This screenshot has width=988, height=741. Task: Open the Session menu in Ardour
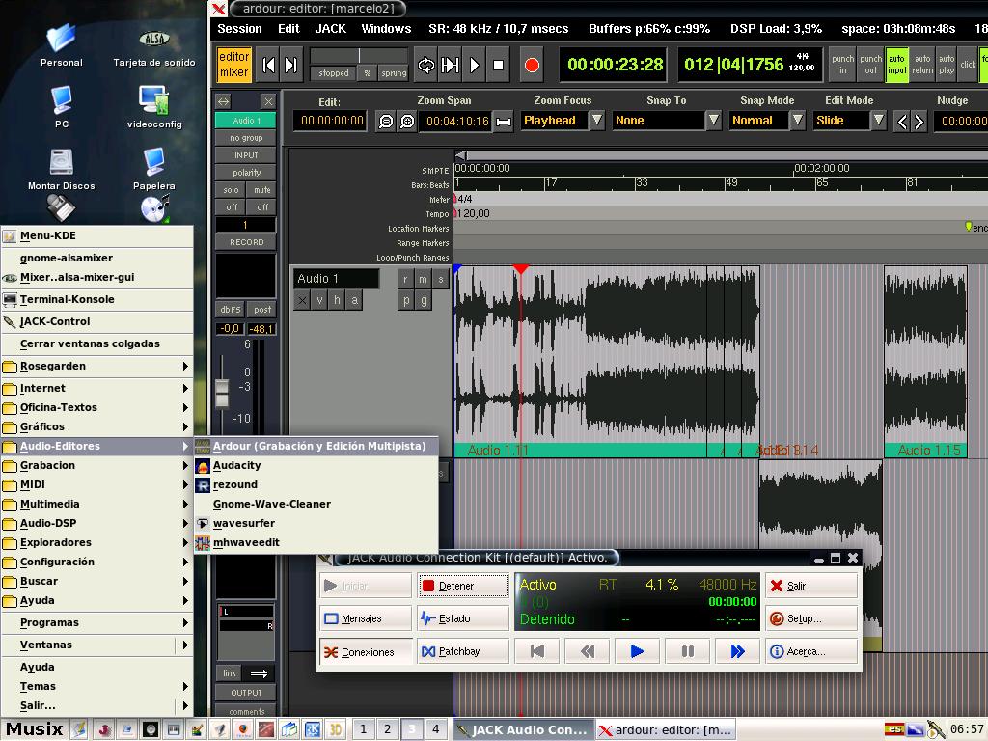239,29
